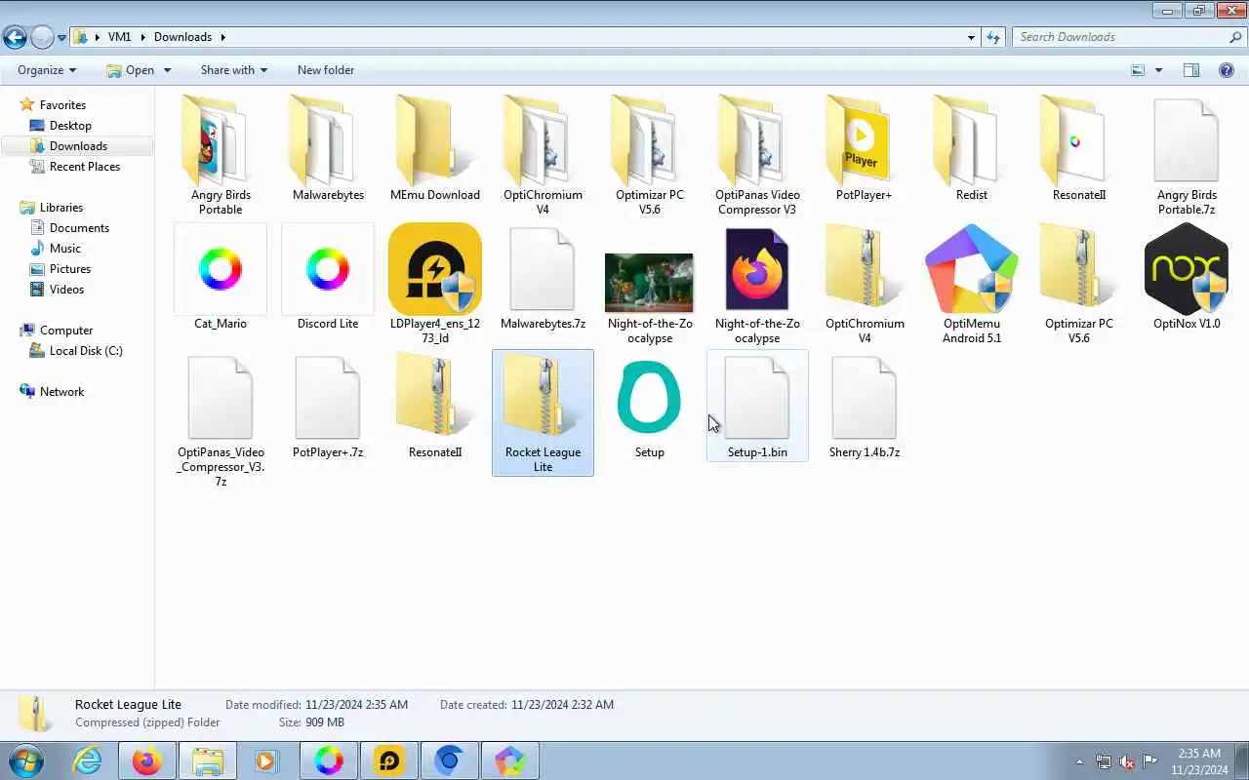1249x780 pixels.
Task: Open Recent Places in navigation pane
Action: coord(85,167)
